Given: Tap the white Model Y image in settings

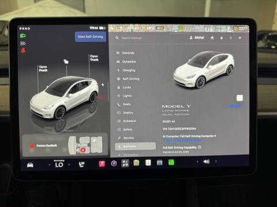Looking at the screenshot, I should (x=204, y=70).
